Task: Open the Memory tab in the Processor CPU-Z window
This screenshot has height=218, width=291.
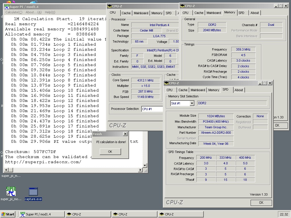Action: (x=157, y=13)
